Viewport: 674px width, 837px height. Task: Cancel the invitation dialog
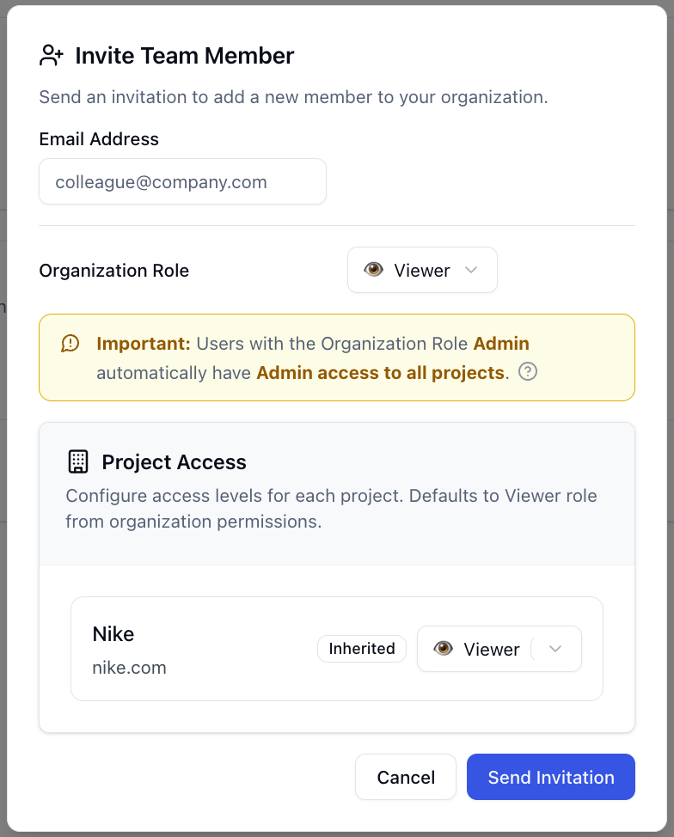[406, 778]
